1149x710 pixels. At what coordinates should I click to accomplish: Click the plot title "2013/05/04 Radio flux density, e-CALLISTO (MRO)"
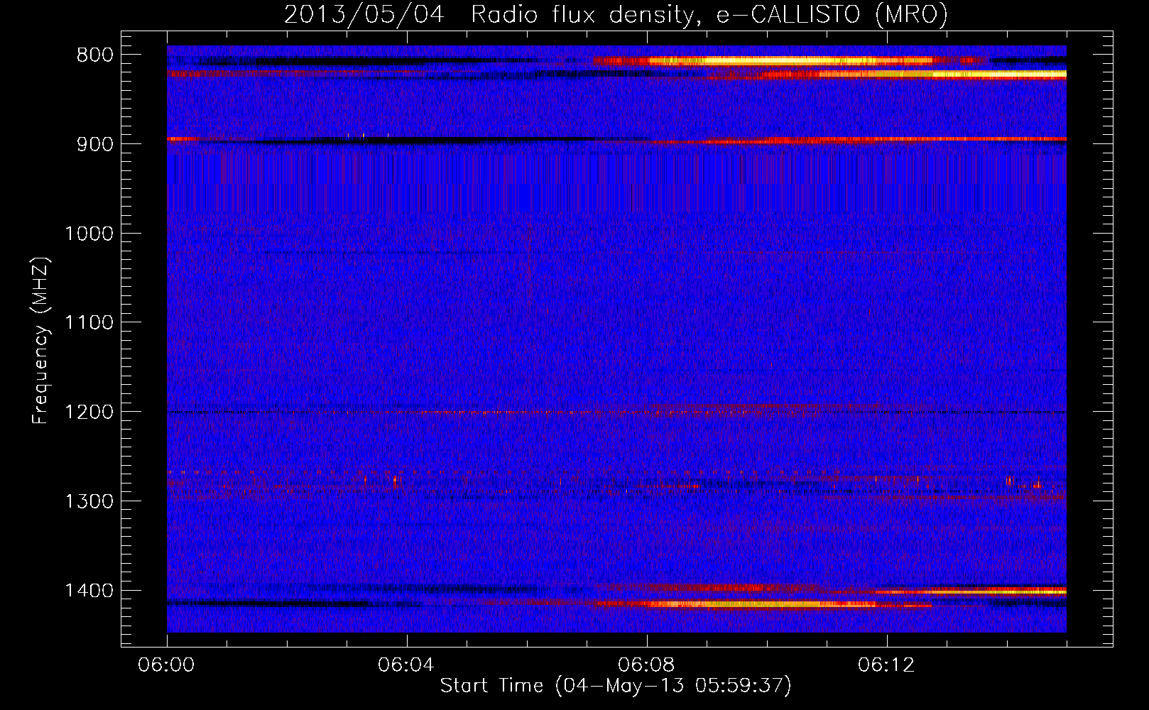616,14
